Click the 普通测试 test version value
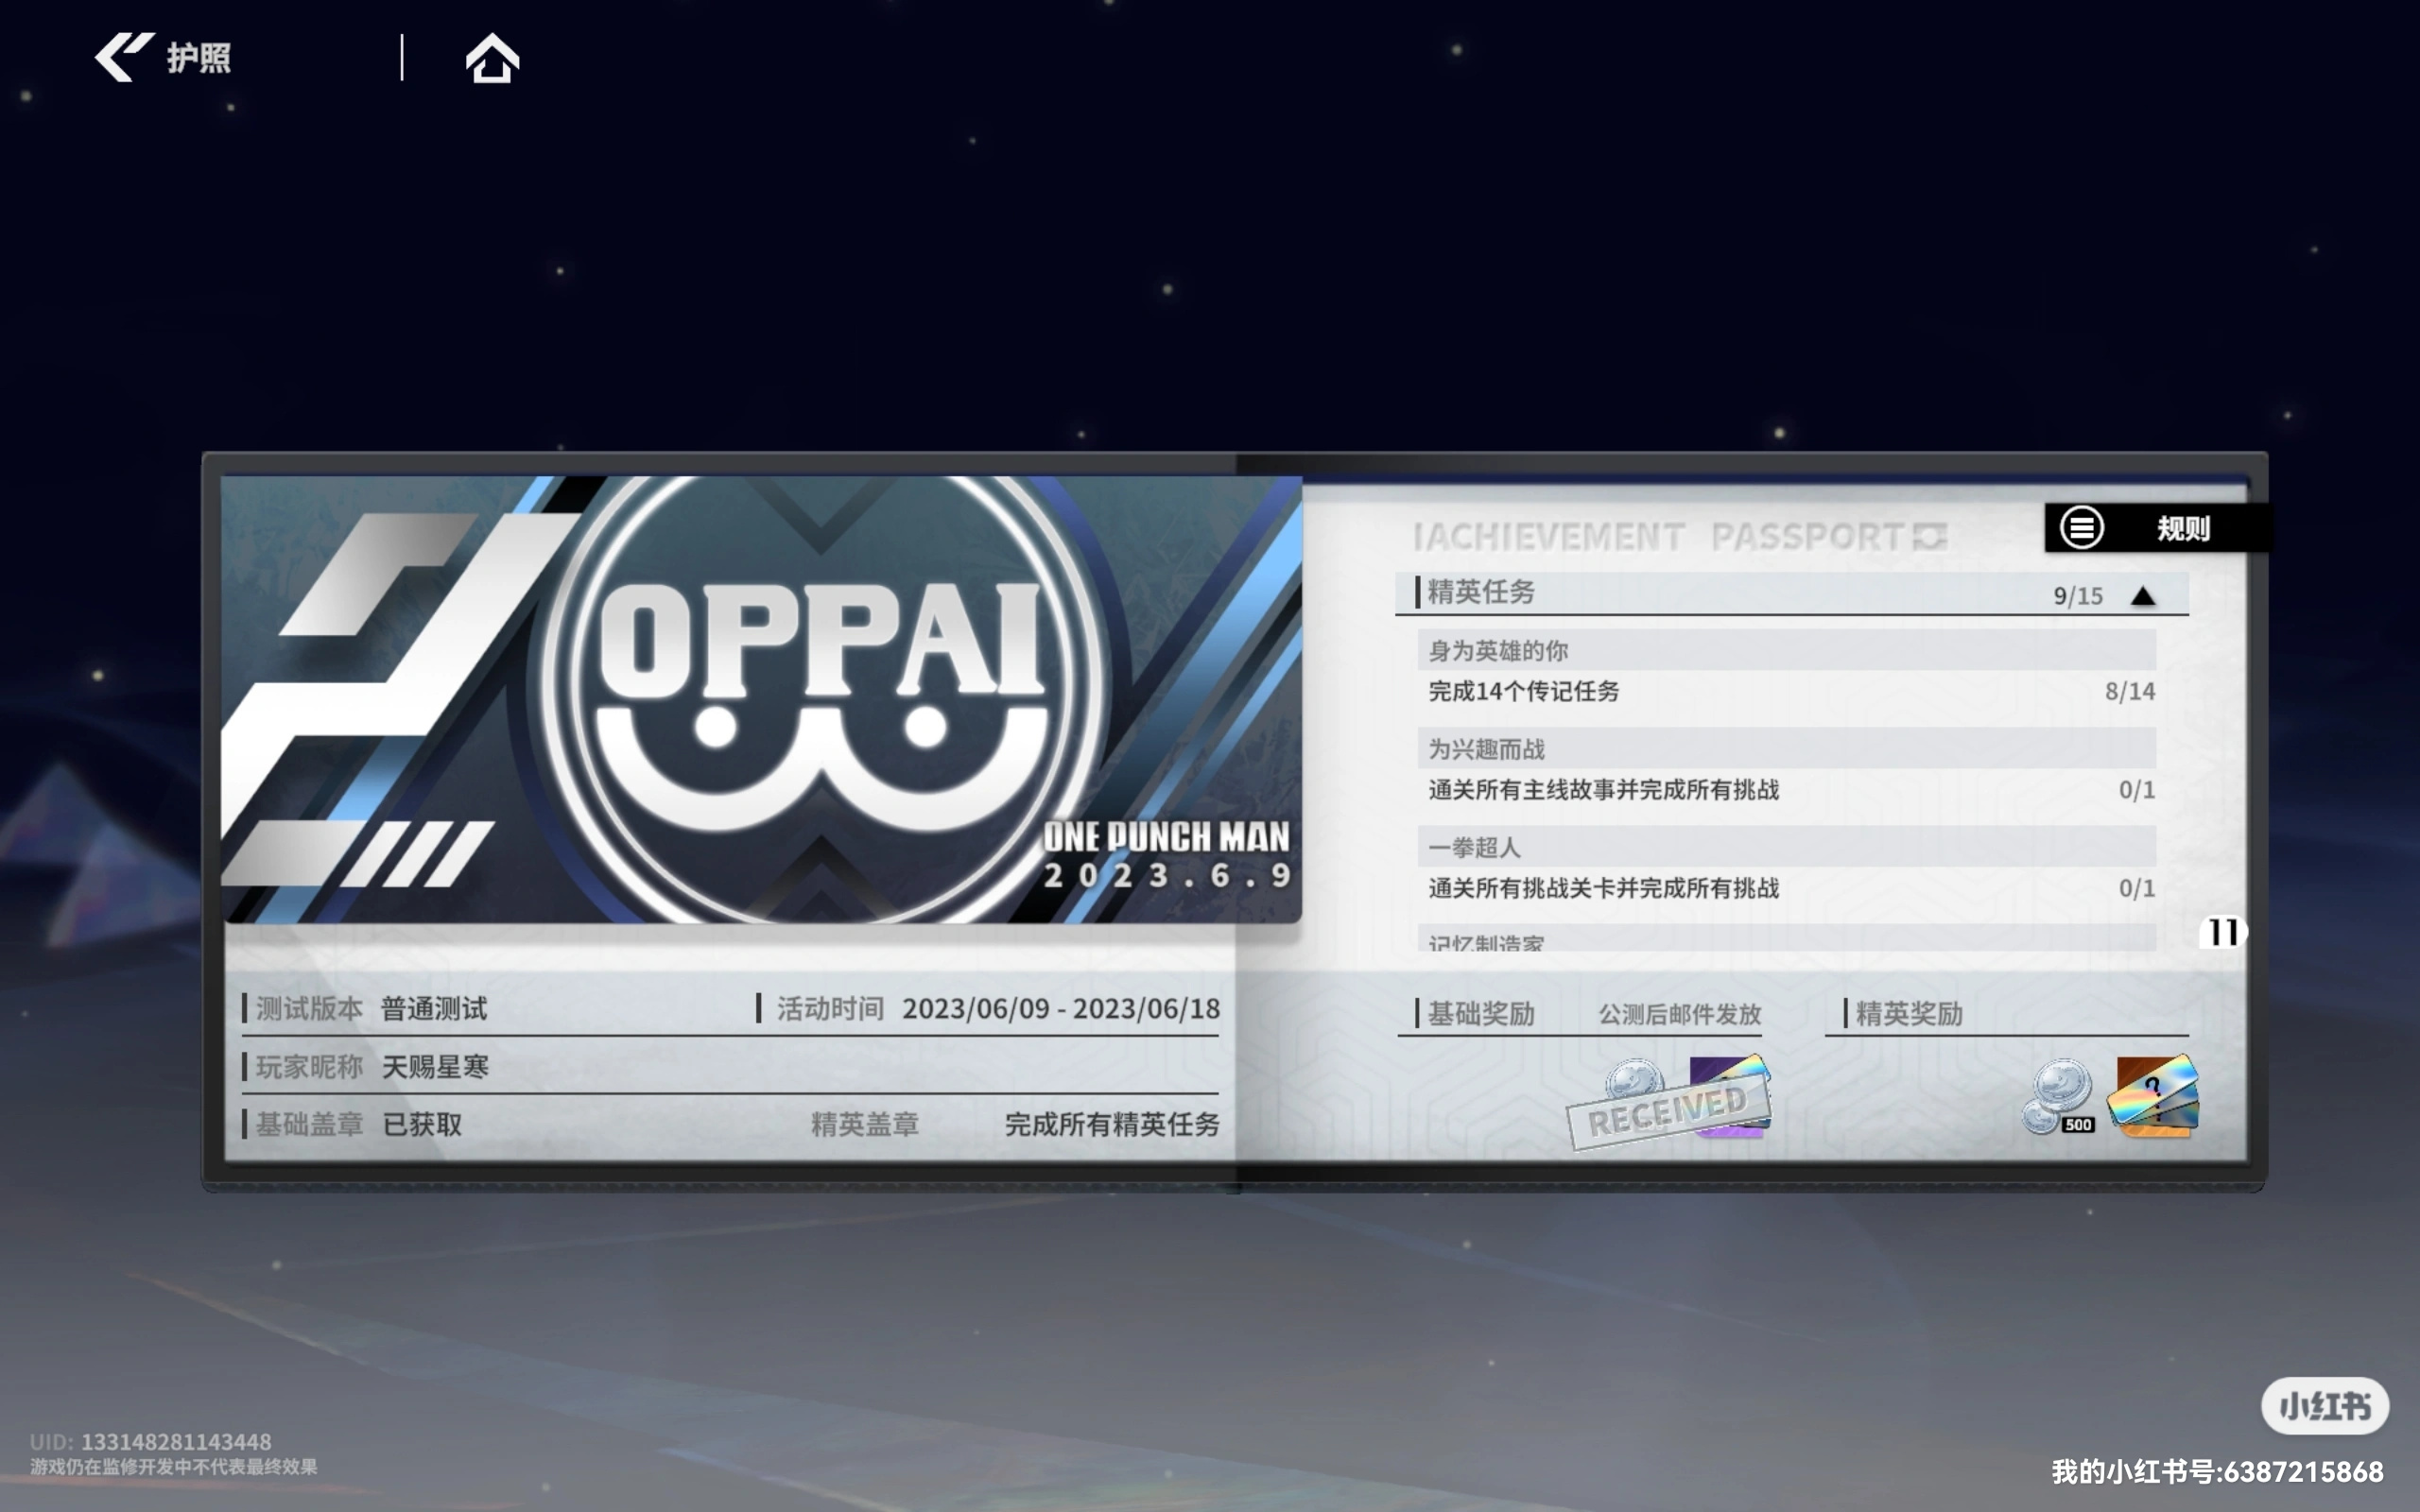 point(434,1008)
